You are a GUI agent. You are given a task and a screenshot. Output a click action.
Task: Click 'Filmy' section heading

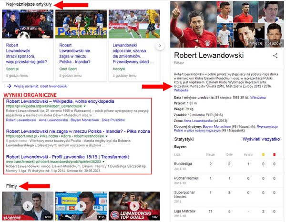[x=11, y=186]
